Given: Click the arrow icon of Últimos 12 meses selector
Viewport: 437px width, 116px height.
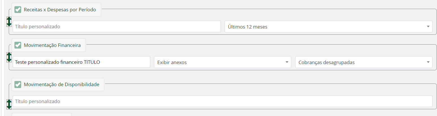Looking at the screenshot, I should (x=428, y=27).
